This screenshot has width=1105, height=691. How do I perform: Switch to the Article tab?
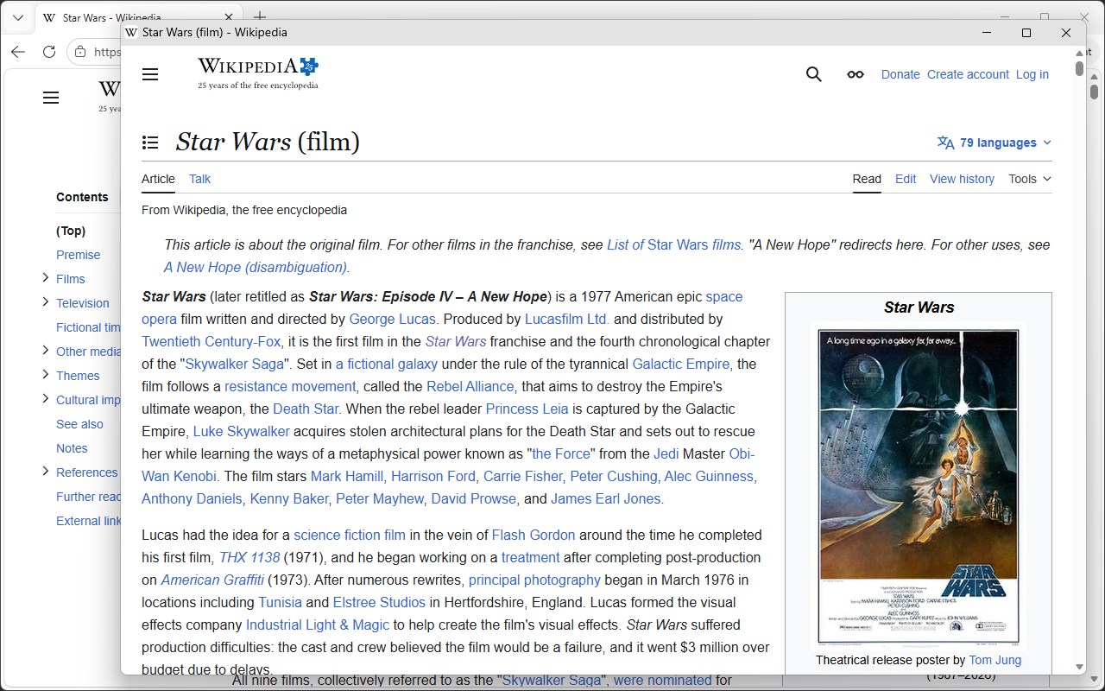click(x=158, y=179)
